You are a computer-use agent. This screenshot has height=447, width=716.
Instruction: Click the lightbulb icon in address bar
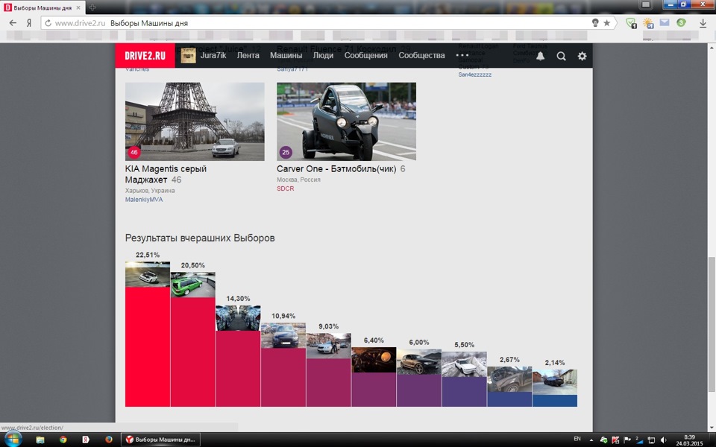click(x=595, y=23)
